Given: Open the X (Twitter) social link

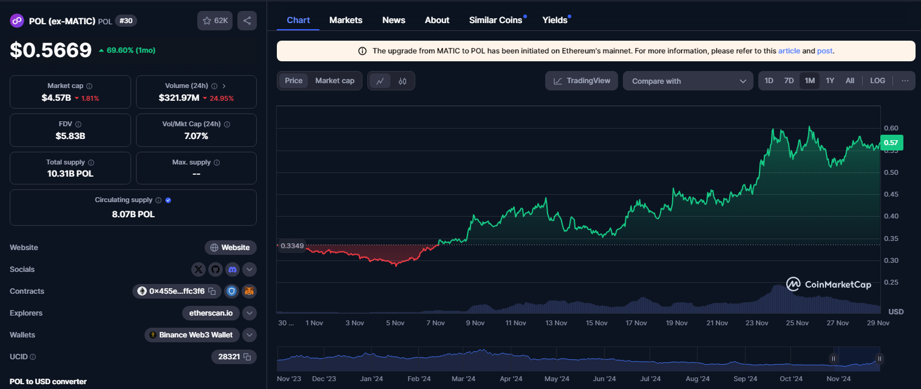Looking at the screenshot, I should coord(199,269).
